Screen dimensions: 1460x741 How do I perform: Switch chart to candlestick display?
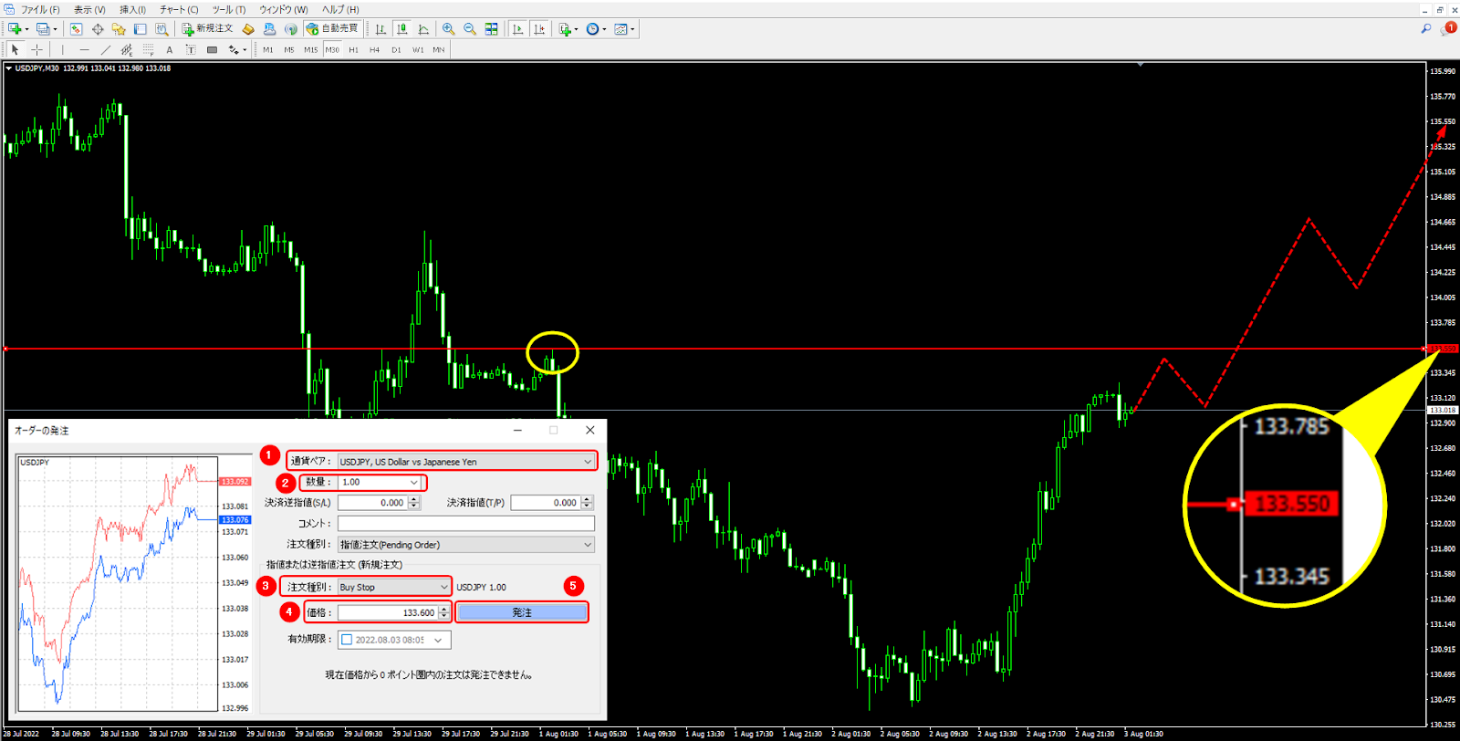(x=401, y=29)
